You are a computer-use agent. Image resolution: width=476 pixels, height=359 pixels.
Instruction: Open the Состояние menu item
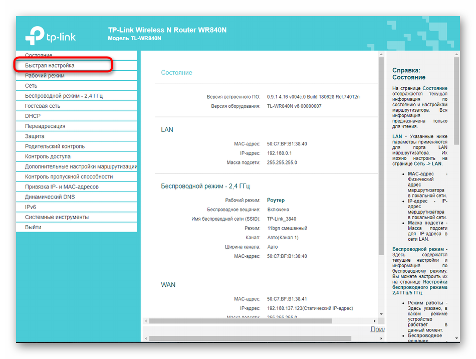[39, 55]
